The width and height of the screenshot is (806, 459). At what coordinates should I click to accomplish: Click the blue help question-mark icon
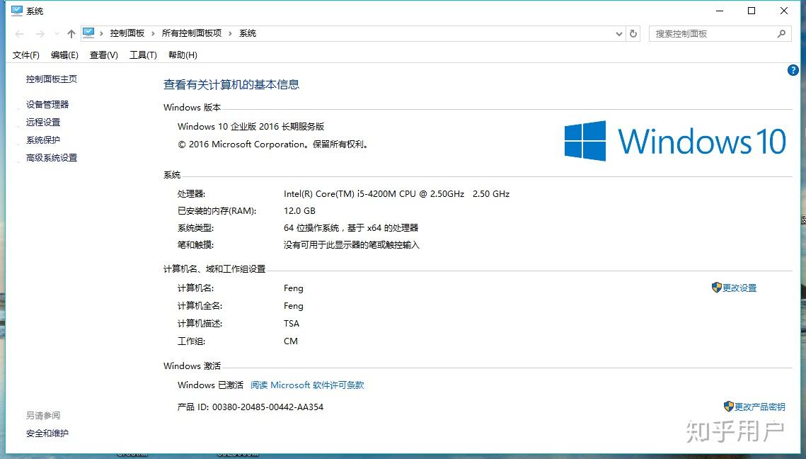(793, 70)
